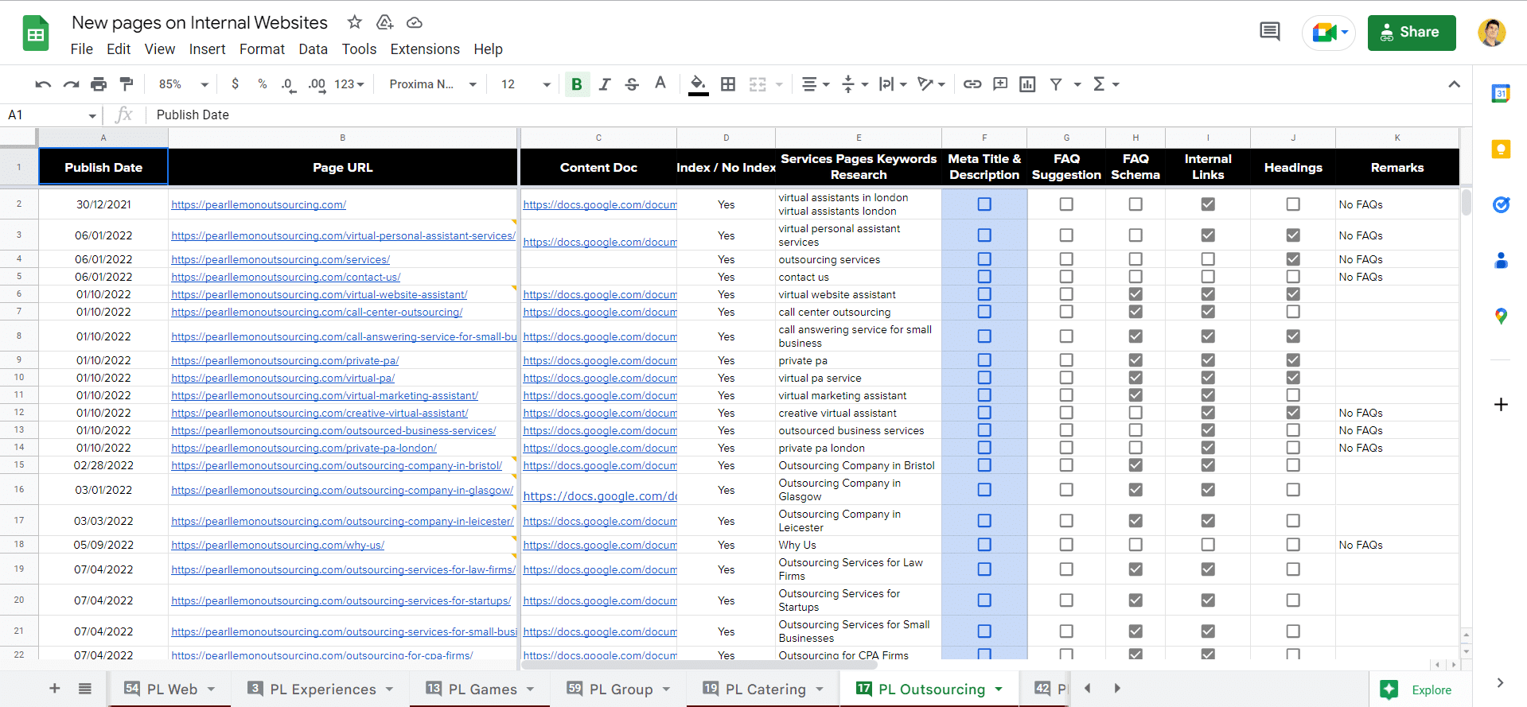
Task: Click the Move to folder icon
Action: (385, 22)
